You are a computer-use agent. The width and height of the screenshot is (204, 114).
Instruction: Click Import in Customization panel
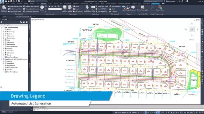(x=76, y=6)
